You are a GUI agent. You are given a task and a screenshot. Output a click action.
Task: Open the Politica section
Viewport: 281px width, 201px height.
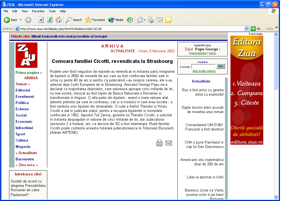click(22, 103)
